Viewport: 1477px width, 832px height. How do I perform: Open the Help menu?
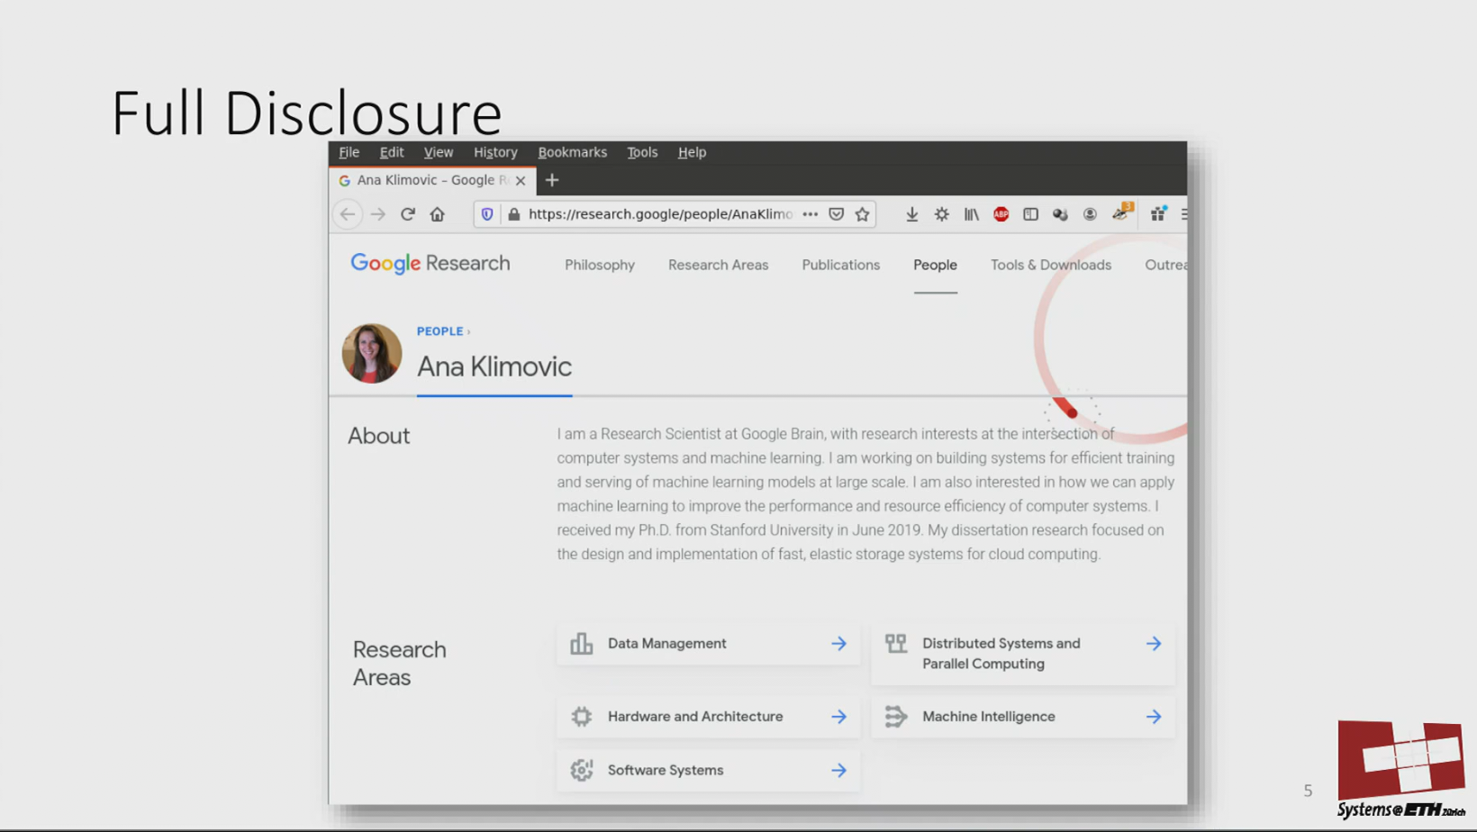(x=692, y=152)
